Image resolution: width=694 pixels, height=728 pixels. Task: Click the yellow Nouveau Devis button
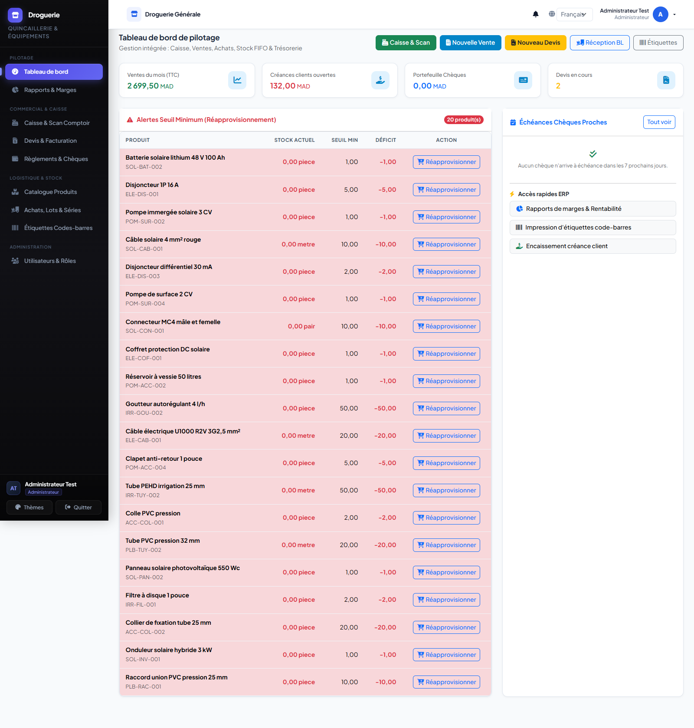(x=536, y=43)
